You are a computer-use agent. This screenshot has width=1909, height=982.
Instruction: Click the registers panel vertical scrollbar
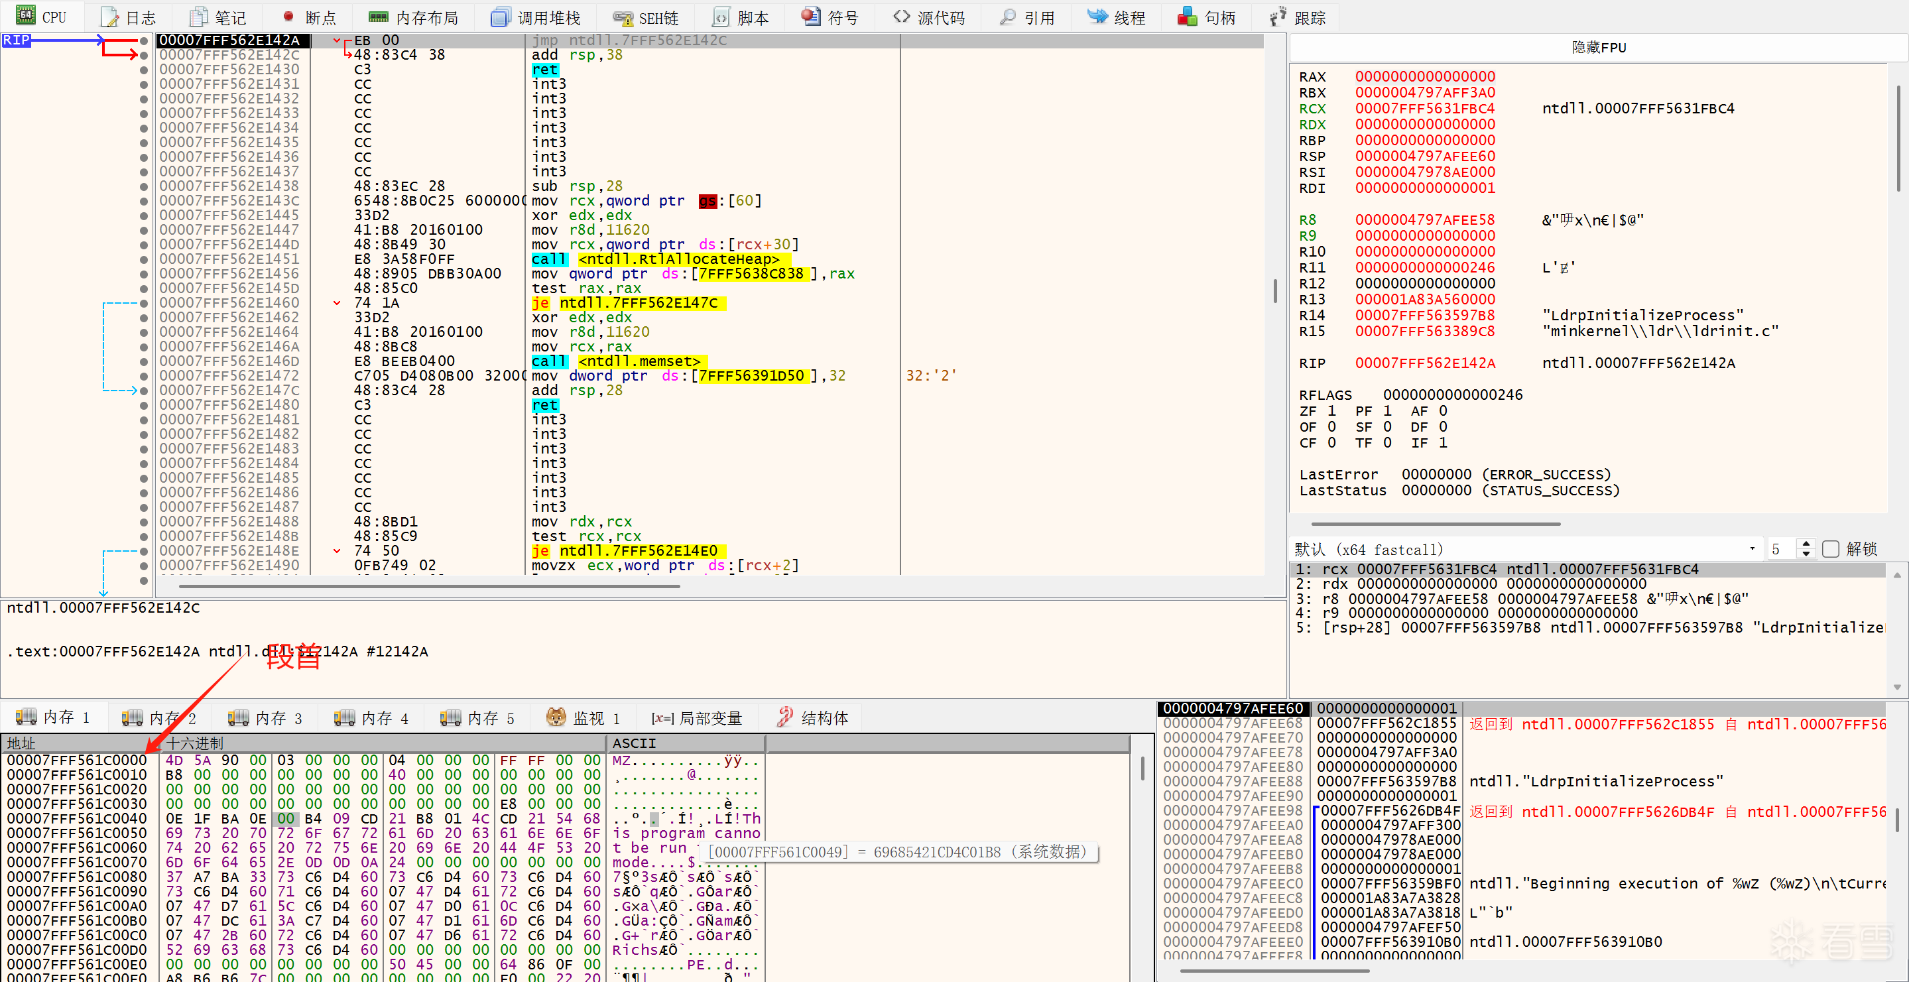click(1899, 139)
